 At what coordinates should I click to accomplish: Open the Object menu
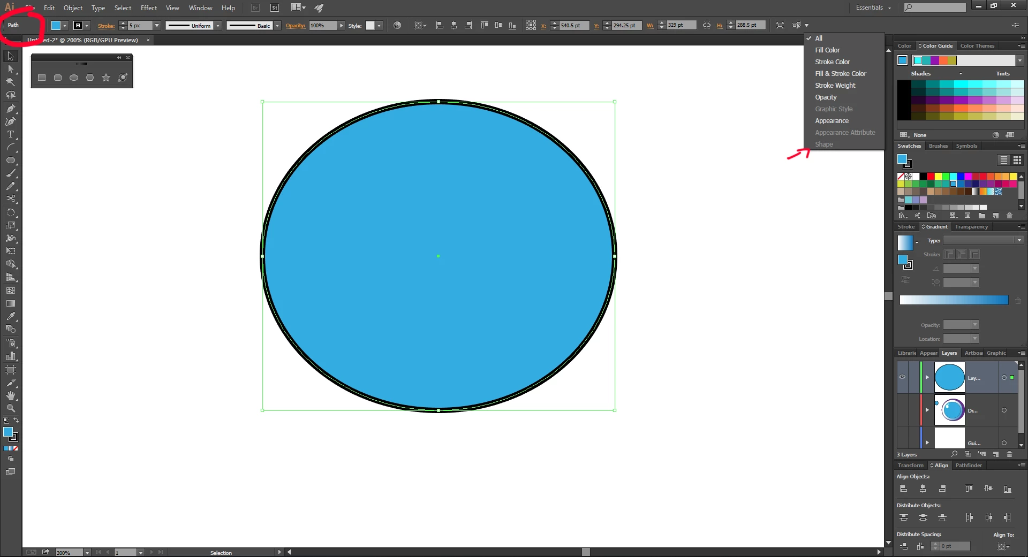[x=73, y=8]
